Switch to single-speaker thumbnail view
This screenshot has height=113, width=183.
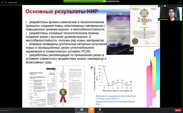162,6
